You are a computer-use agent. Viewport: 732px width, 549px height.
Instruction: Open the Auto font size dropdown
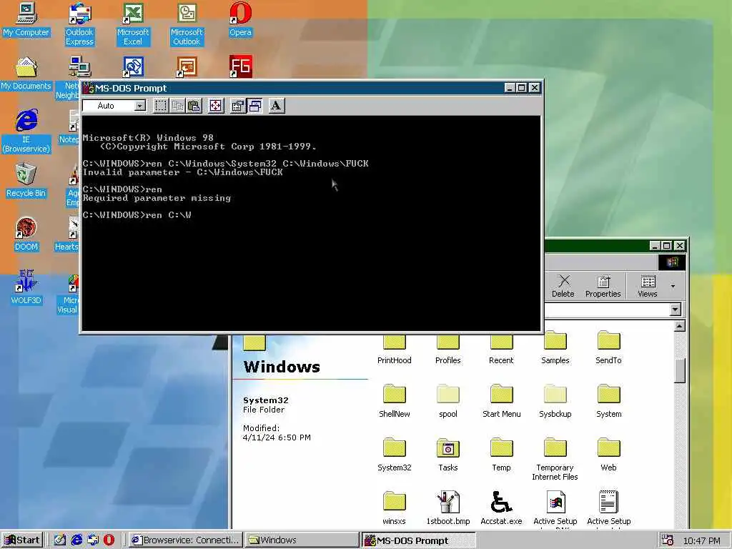[x=139, y=106]
